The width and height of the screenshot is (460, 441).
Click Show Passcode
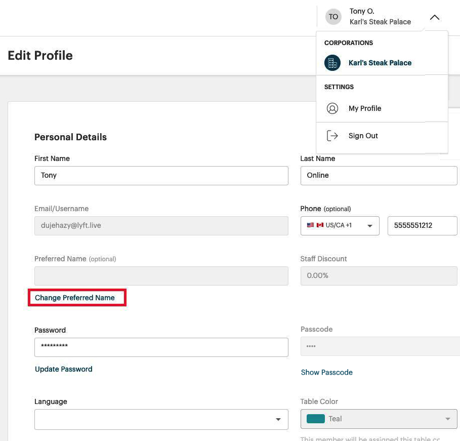[x=326, y=372]
